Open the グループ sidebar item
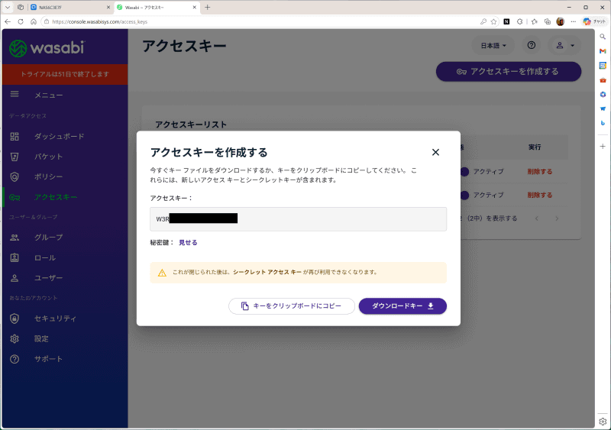Viewport: 611px width, 430px height. click(x=48, y=238)
